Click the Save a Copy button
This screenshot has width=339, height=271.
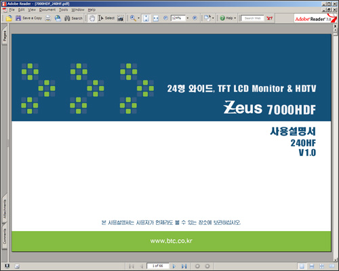pos(28,18)
